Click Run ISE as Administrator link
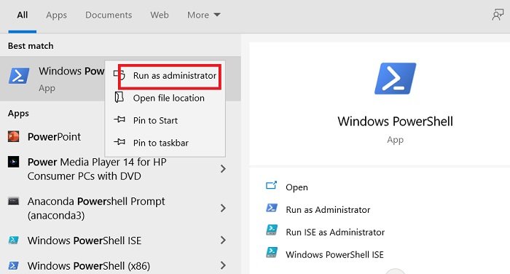Image resolution: width=510 pixels, height=274 pixels. 335,232
